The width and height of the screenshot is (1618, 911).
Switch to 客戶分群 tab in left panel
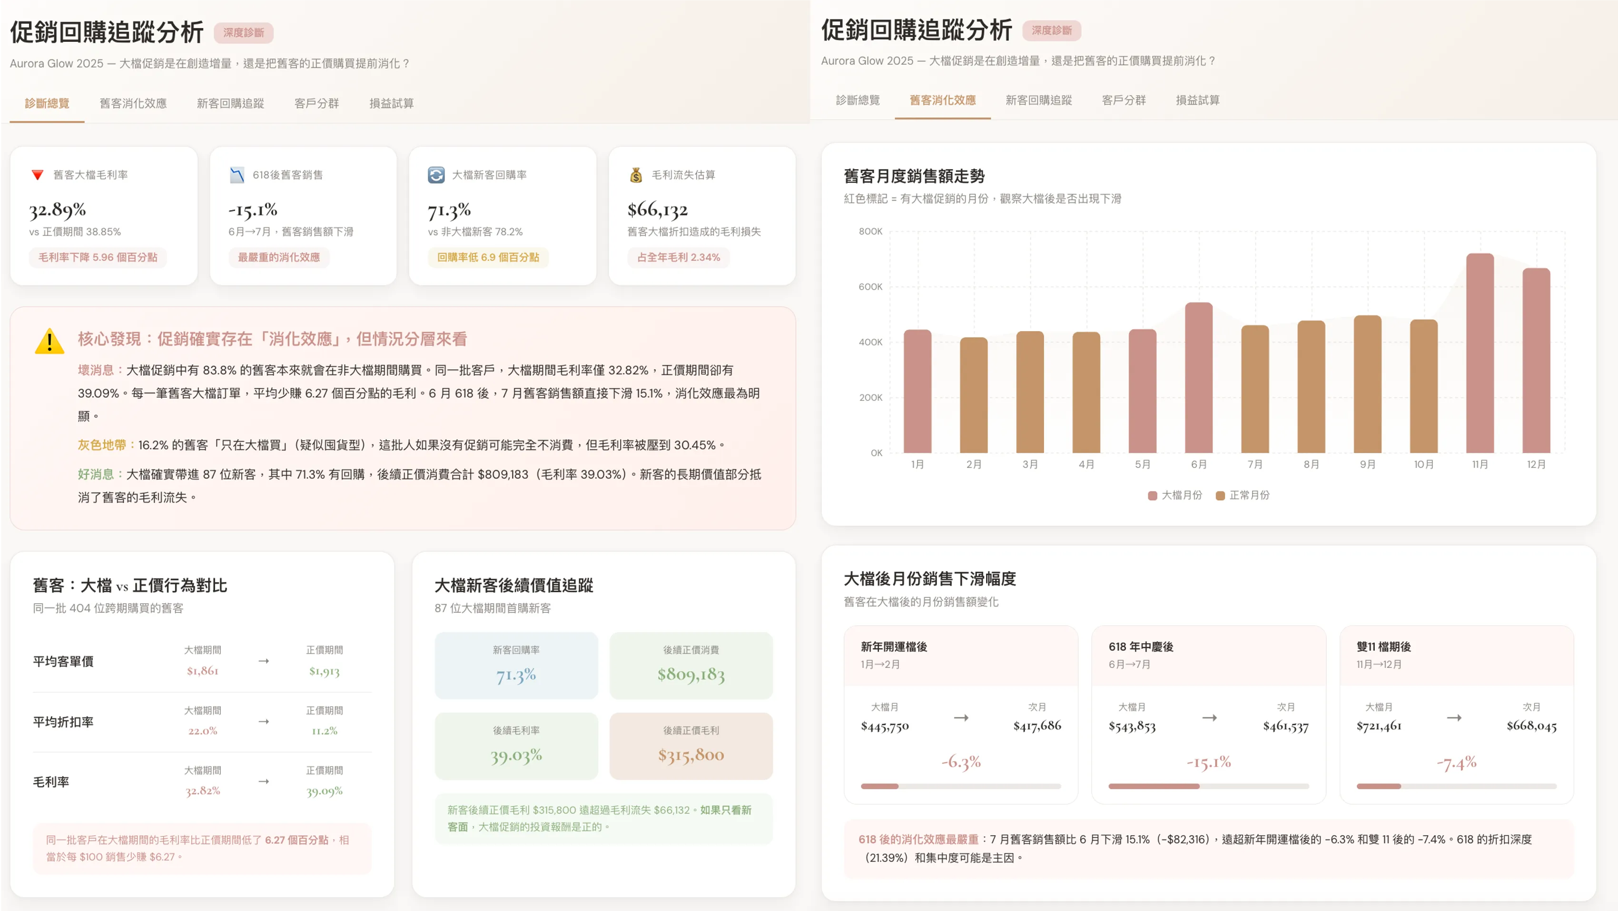316,103
